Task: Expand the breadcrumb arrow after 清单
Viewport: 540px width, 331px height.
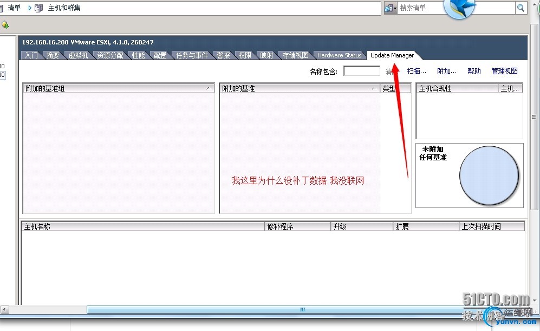Action: 30,8
